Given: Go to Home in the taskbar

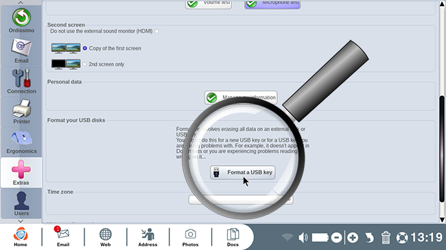Looking at the screenshot, I should click(x=21, y=237).
